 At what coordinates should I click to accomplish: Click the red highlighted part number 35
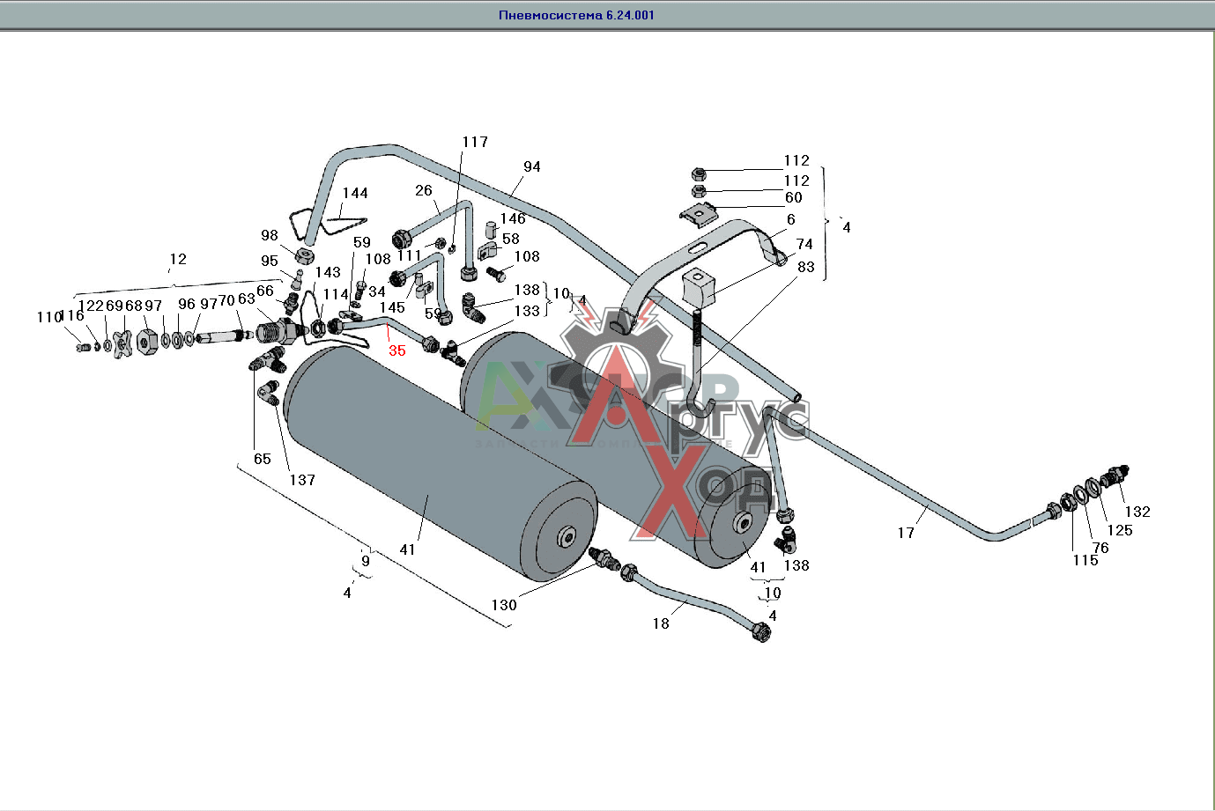pyautogui.click(x=397, y=350)
